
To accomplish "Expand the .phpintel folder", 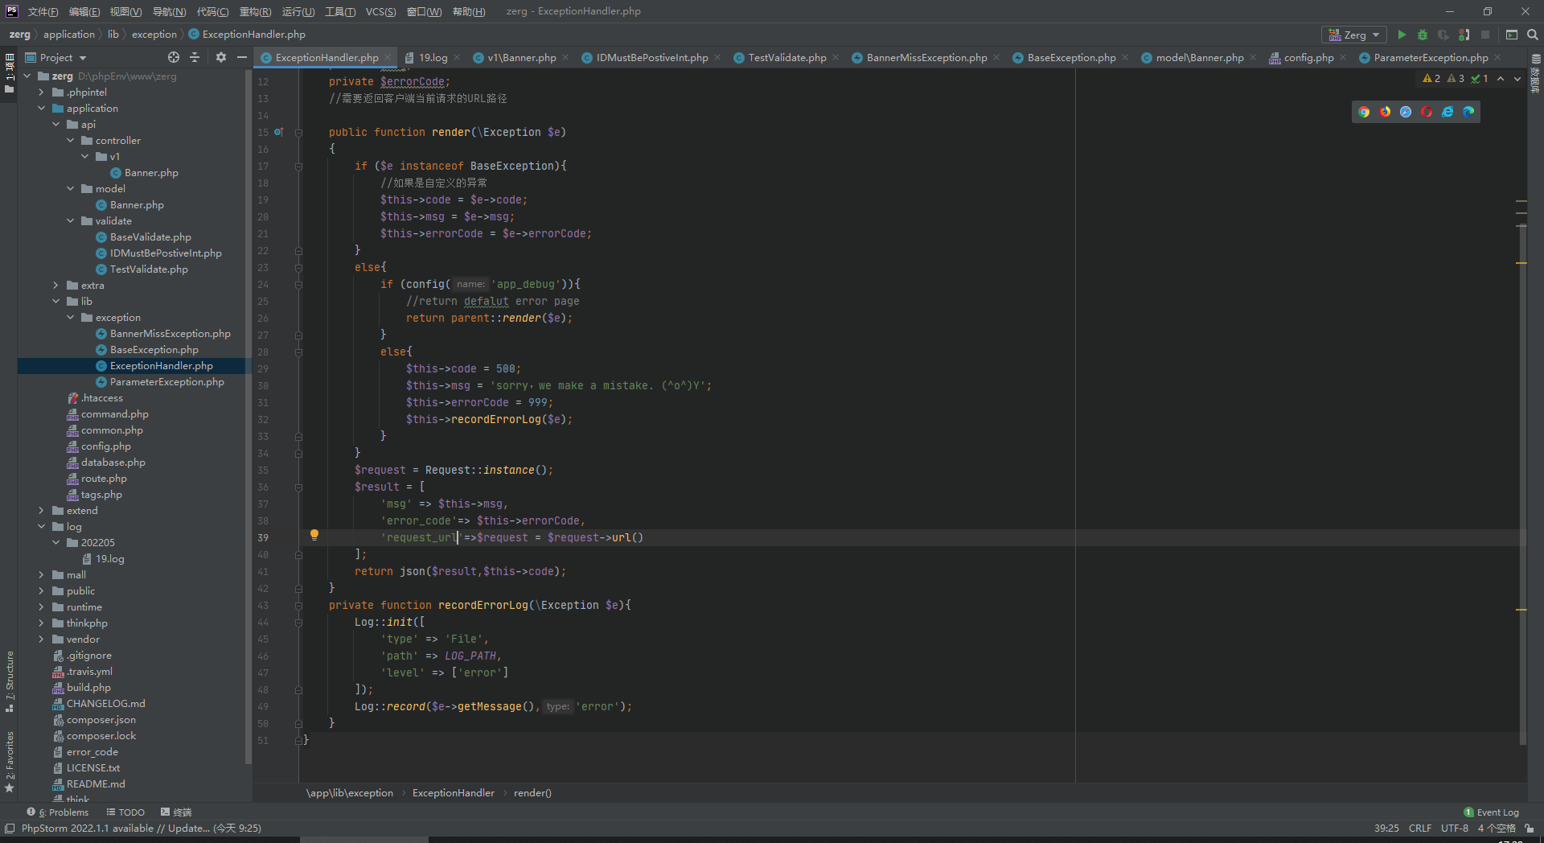I will pyautogui.click(x=42, y=93).
